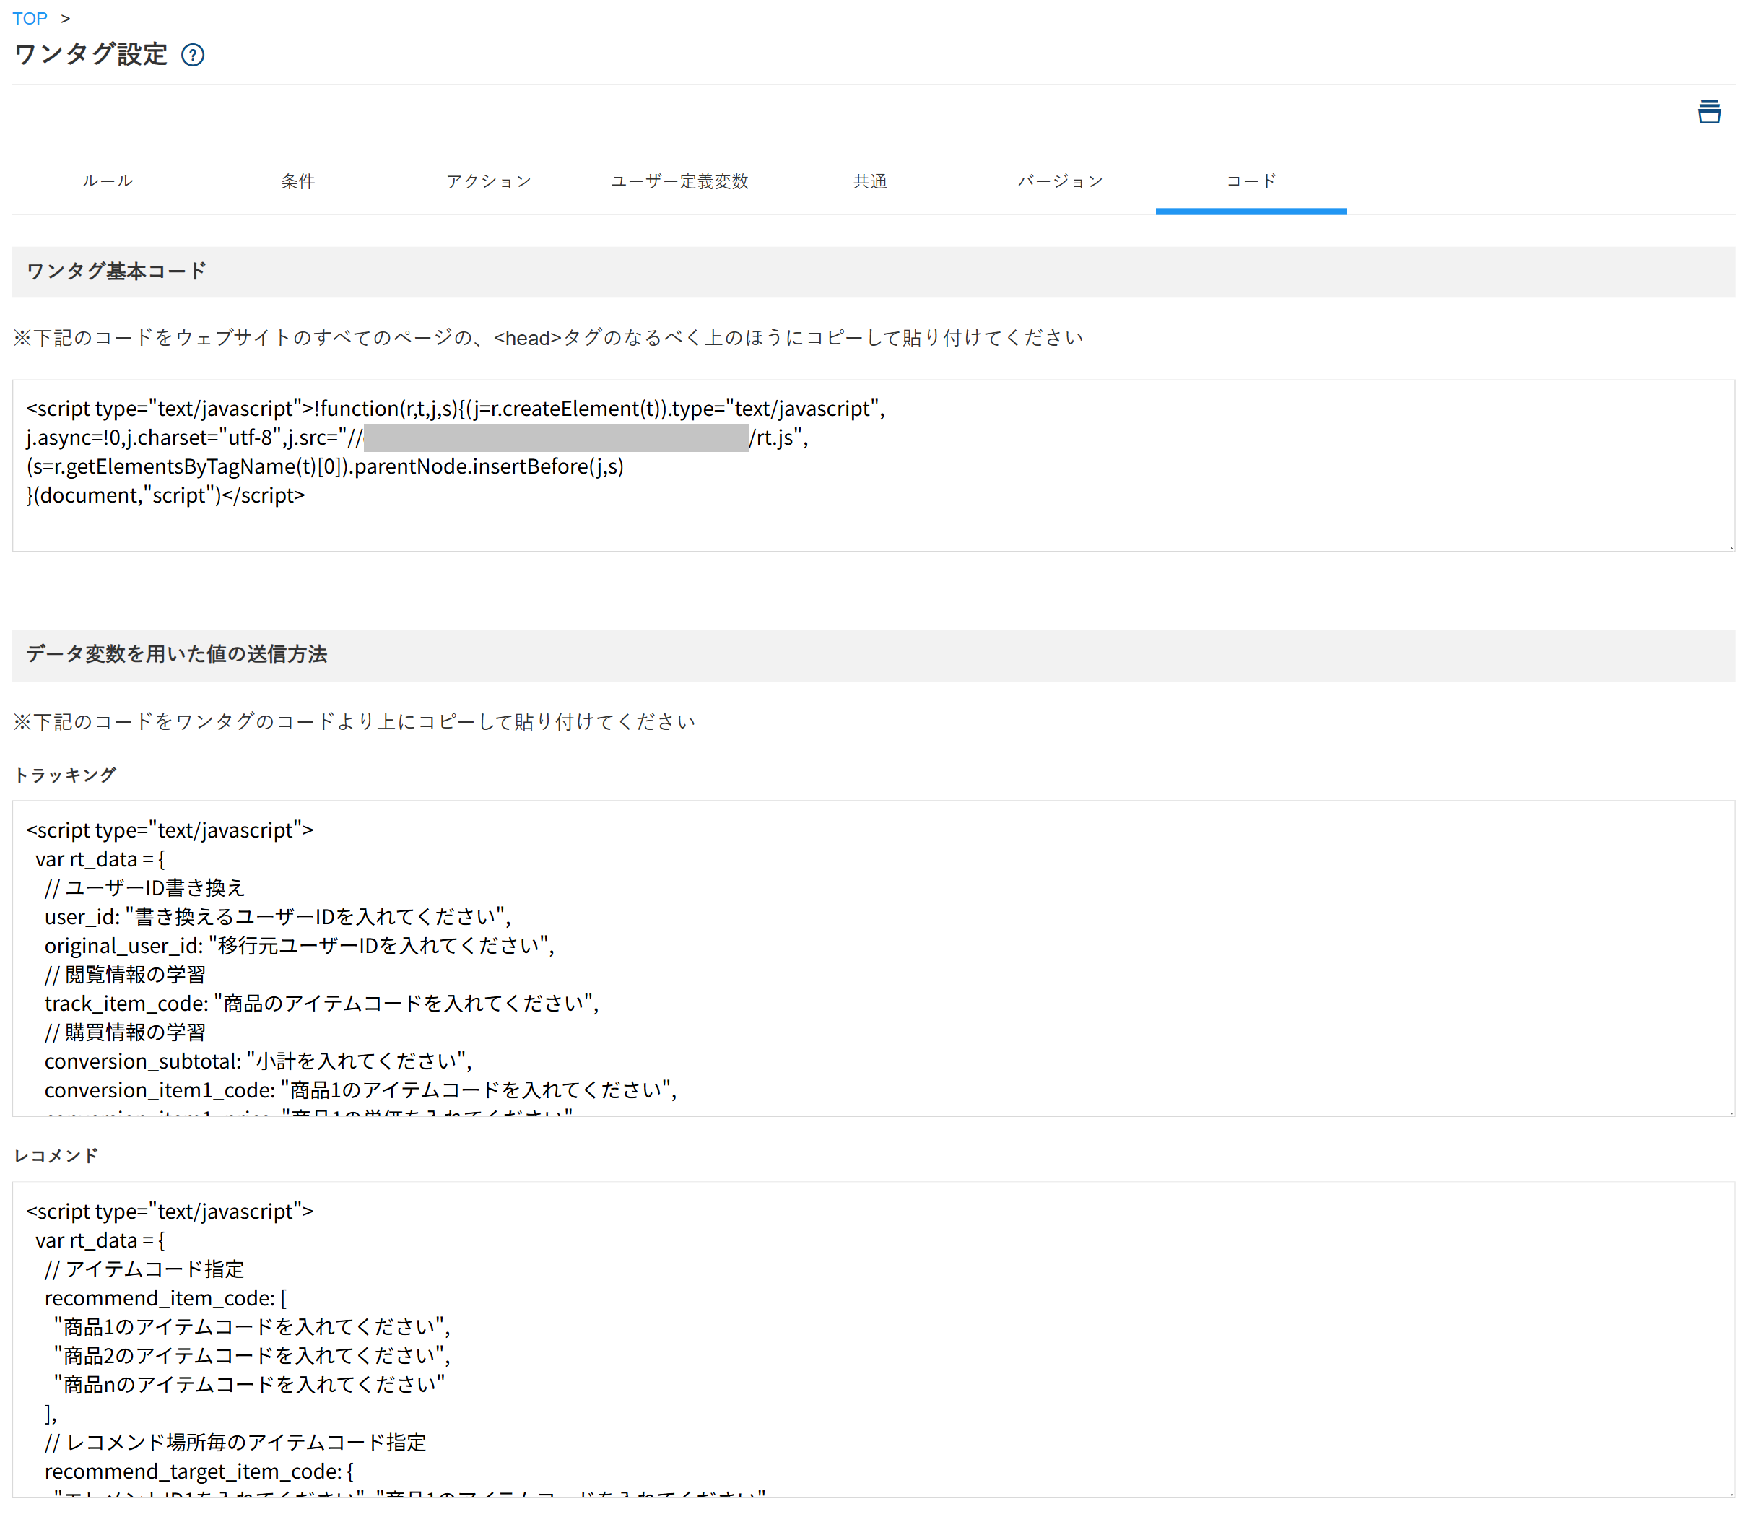Click the user_id line in tracking code
This screenshot has width=1761, height=1522.
point(278,917)
